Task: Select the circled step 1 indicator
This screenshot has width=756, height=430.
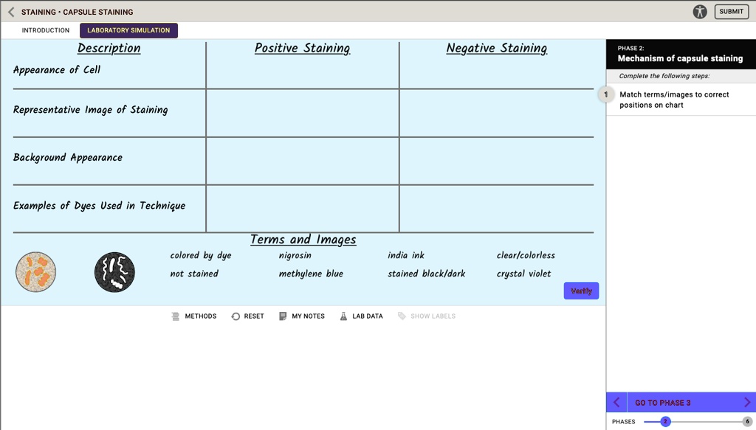Action: pos(605,95)
